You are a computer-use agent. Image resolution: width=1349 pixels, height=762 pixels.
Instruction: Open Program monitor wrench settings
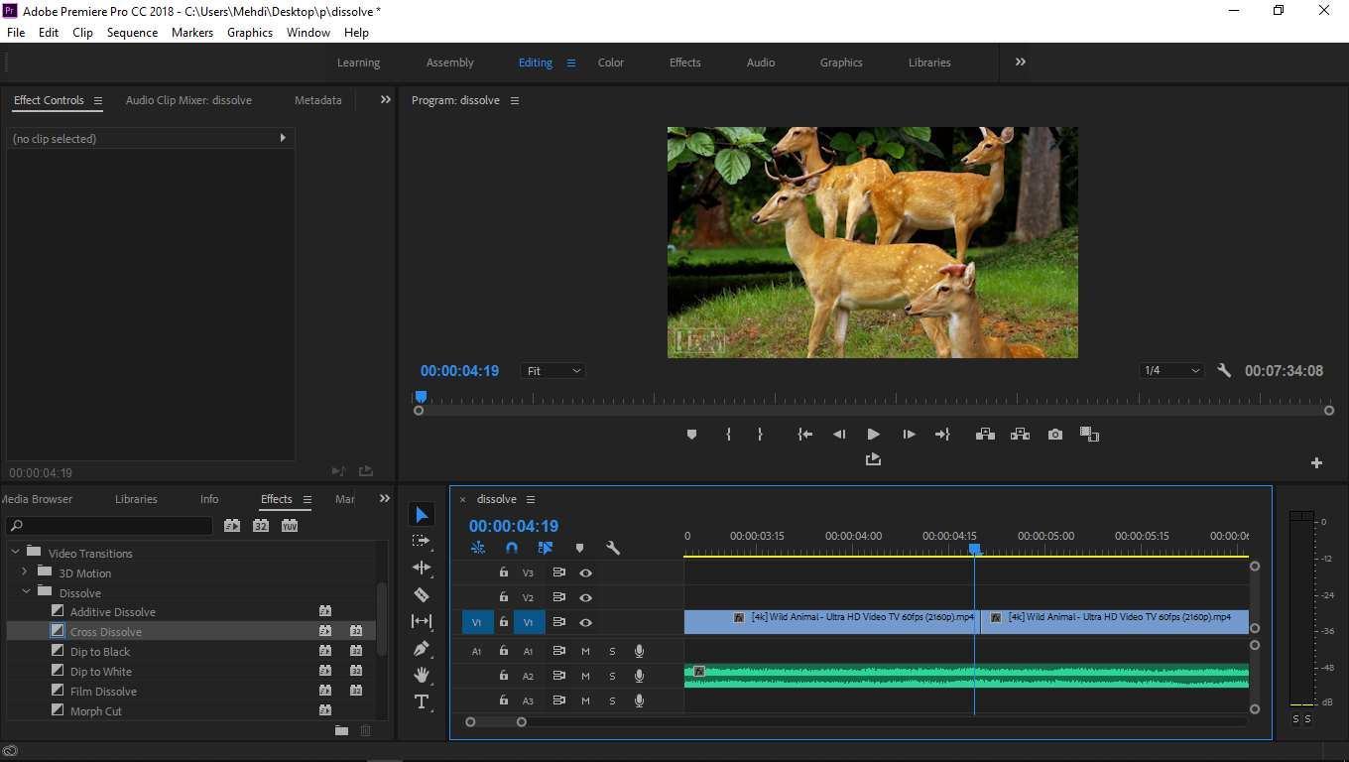pyautogui.click(x=1224, y=370)
